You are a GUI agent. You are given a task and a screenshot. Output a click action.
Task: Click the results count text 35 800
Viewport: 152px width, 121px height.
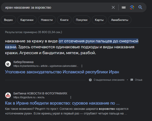(33, 32)
